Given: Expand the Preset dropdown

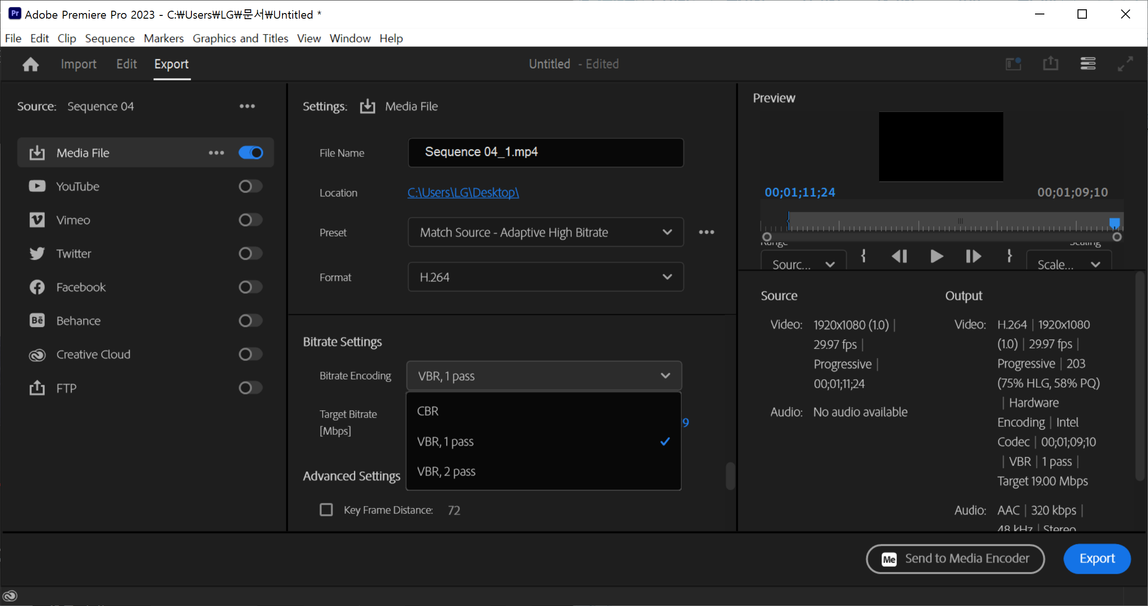Looking at the screenshot, I should (545, 232).
